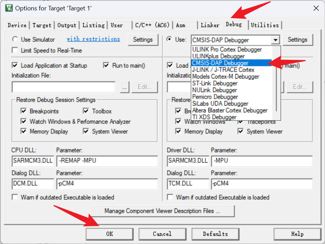This screenshot has width=325, height=244.
Task: Collapse the debugger dropdown arrow
Action: [275, 40]
